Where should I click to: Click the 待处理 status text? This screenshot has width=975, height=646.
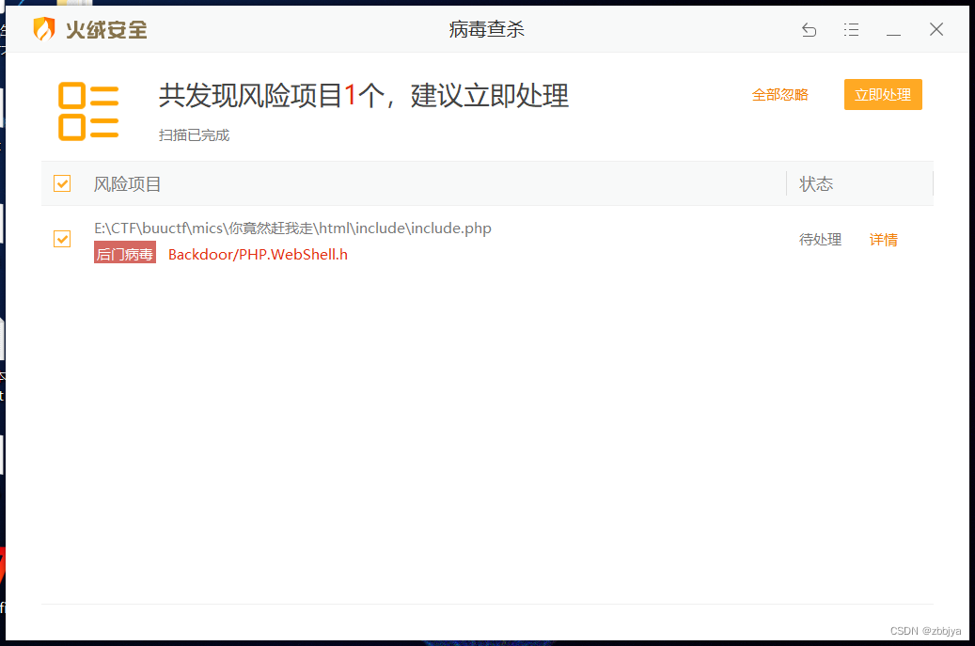click(820, 240)
